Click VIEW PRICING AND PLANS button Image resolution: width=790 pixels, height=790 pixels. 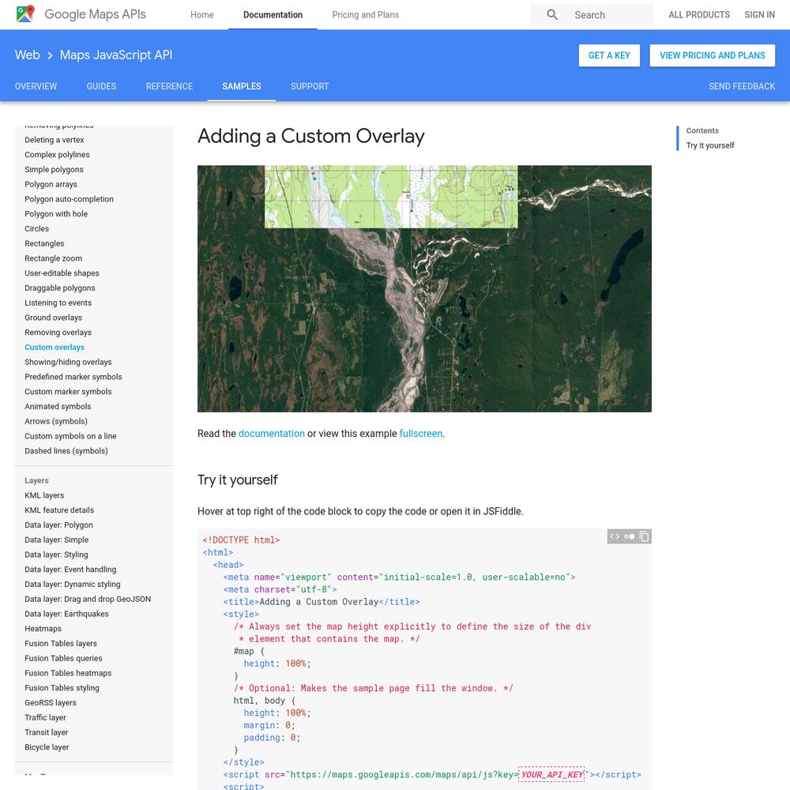click(712, 55)
